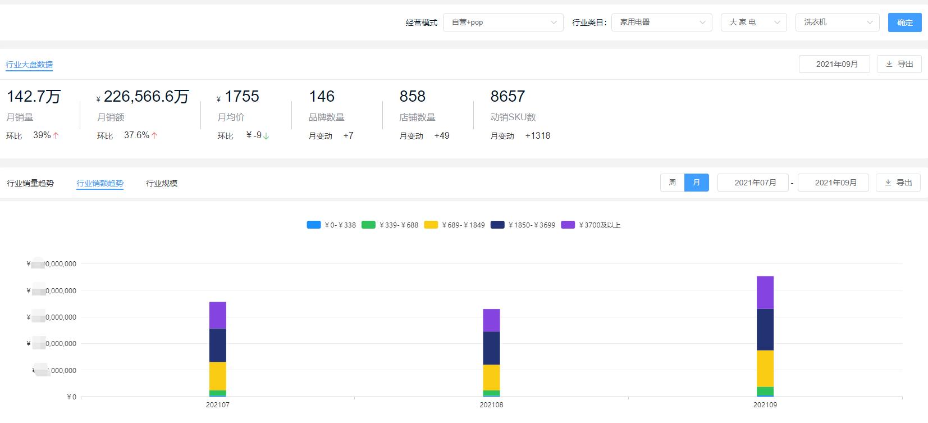Select the 行业销额趋势 tab

(x=100, y=183)
